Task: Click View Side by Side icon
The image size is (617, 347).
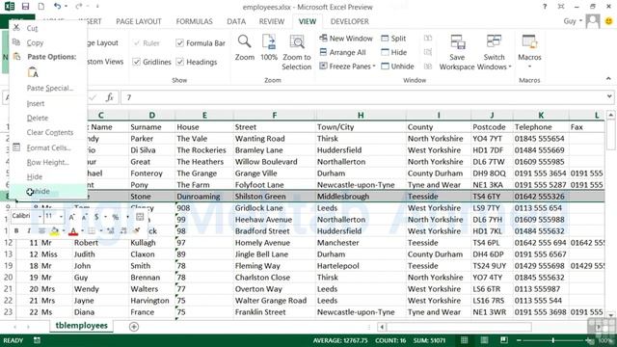Action: [x=428, y=39]
